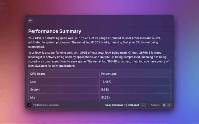Screen dimensions: 199x124
Task: Select the 81.55% table cell
Action: (106, 97)
